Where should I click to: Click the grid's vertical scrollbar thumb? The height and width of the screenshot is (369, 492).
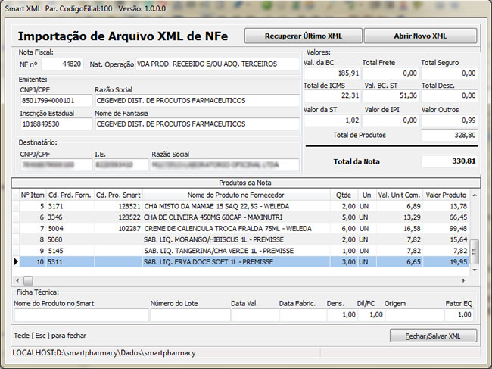point(475,252)
